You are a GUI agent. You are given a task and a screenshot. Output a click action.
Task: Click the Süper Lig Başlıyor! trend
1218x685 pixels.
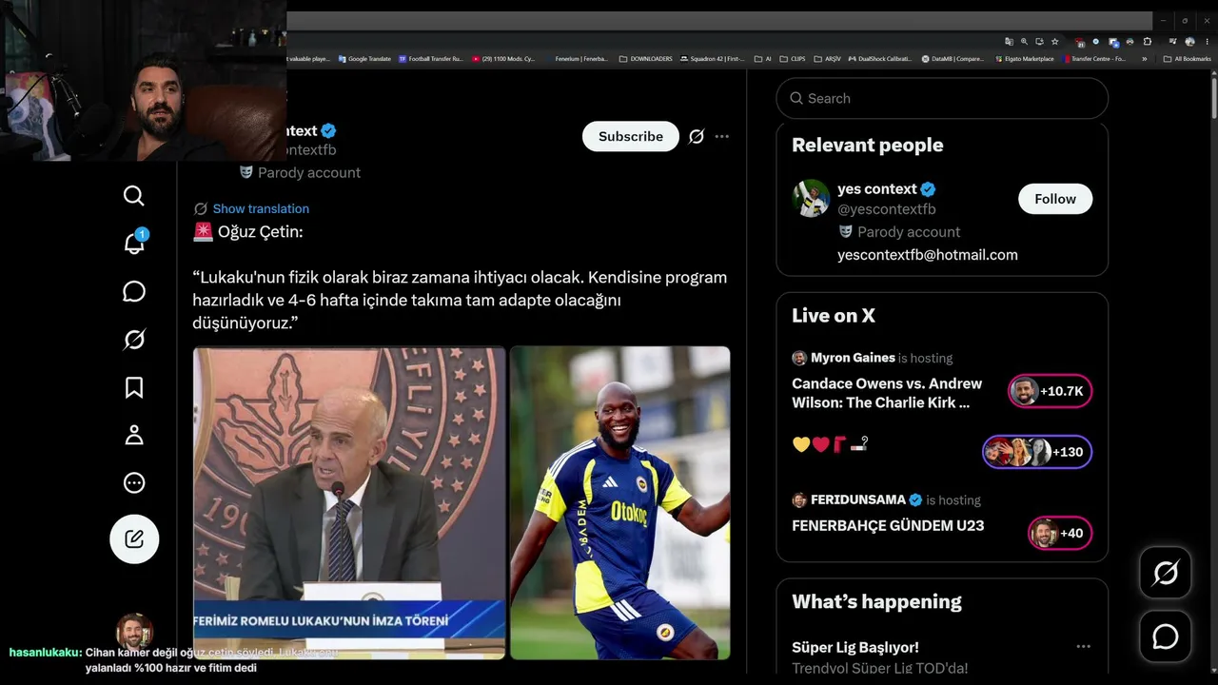tap(855, 647)
